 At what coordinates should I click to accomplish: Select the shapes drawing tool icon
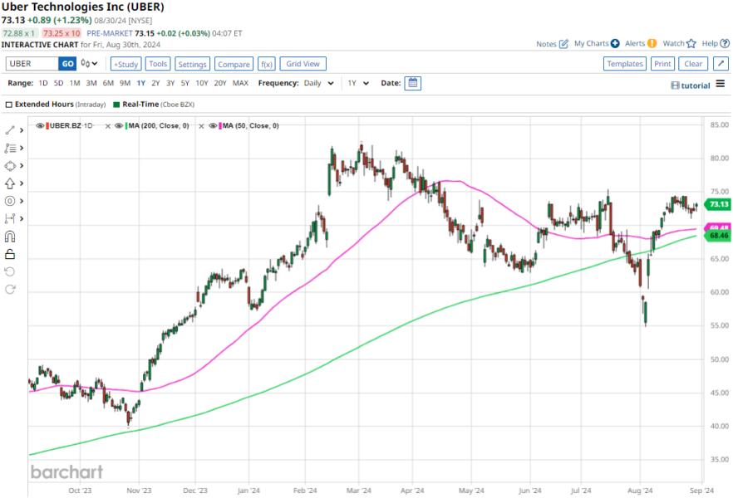(10, 166)
